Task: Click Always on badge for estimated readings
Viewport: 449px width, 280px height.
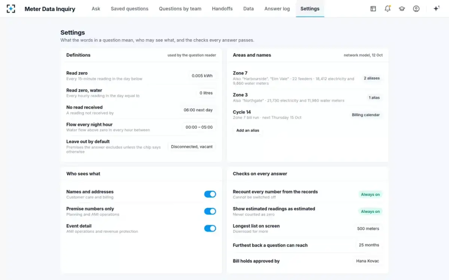Action: tap(370, 212)
